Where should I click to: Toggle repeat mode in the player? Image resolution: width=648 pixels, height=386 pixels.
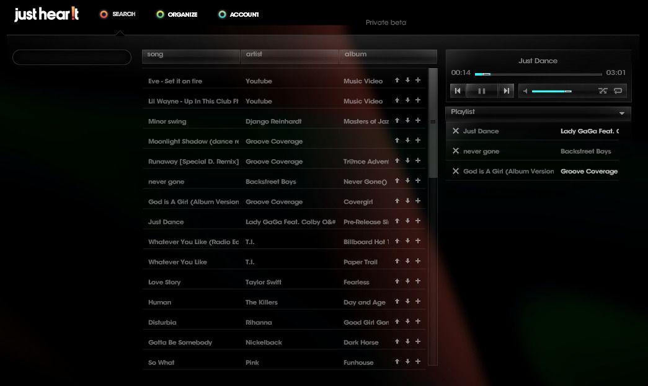[618, 91]
